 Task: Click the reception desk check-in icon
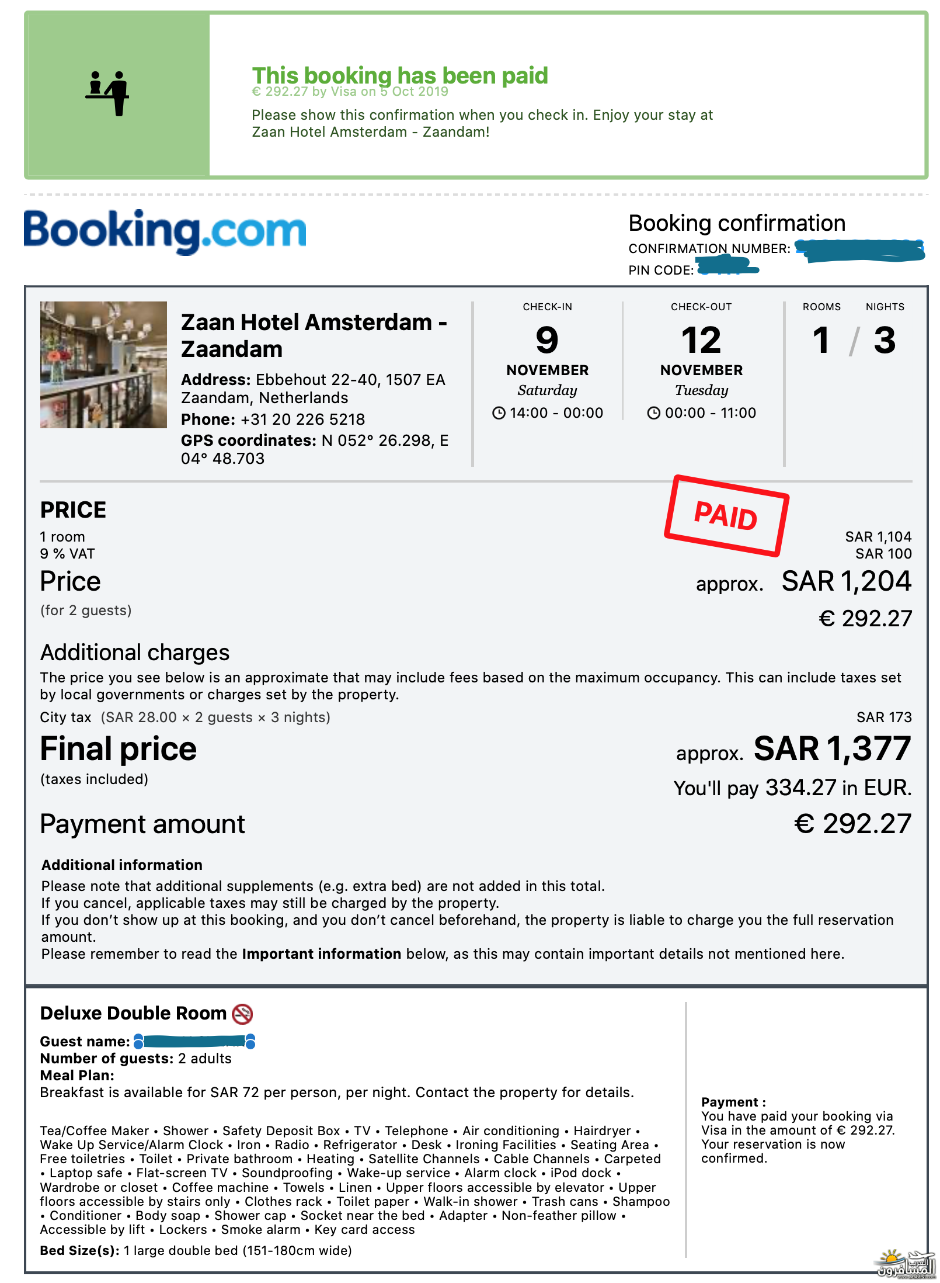108,93
